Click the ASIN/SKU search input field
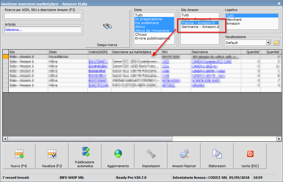This screenshot has width=283, height=182. (43, 16)
